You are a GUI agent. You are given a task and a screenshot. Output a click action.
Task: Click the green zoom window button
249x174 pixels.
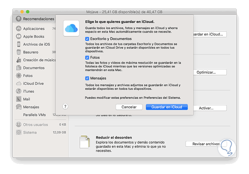[28, 12]
